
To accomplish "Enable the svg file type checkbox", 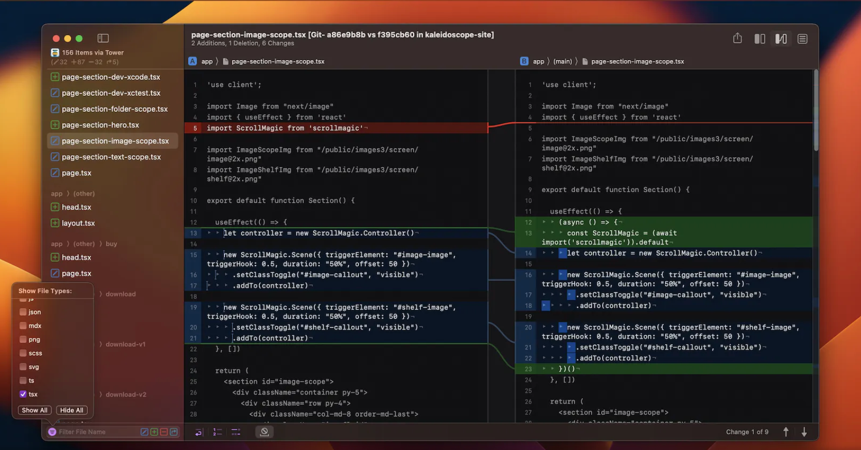I will (x=23, y=367).
